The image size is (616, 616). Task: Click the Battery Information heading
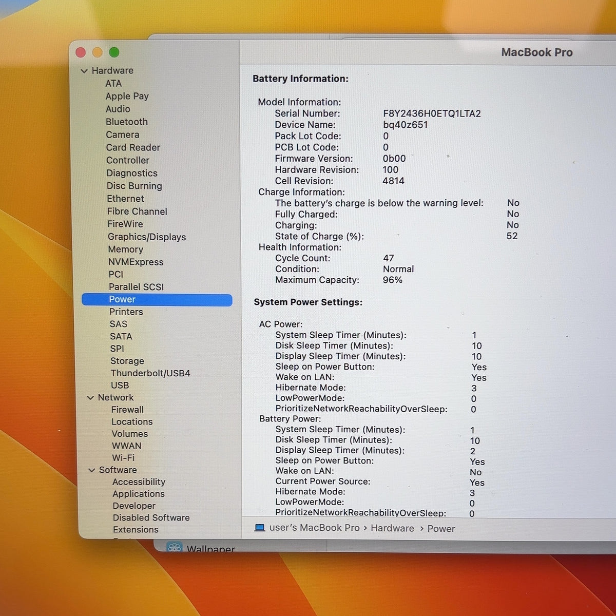pos(300,79)
